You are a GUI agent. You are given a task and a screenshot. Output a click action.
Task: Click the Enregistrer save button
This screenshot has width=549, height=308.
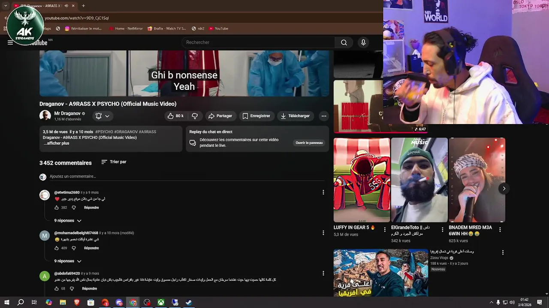256,116
